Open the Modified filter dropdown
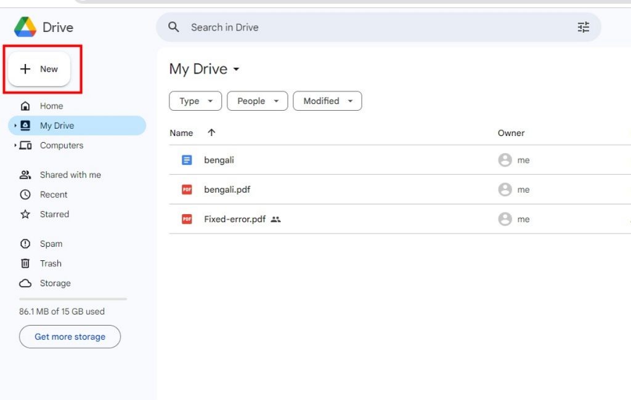 pos(327,101)
